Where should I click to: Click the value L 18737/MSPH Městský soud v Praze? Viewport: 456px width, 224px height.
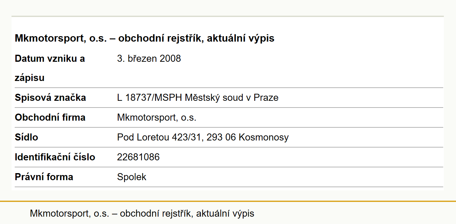click(x=198, y=98)
